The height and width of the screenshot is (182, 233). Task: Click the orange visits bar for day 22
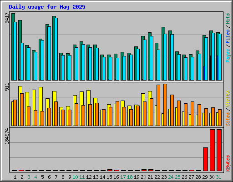point(158,105)
